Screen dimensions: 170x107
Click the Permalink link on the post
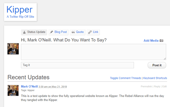[x=146, y=86]
